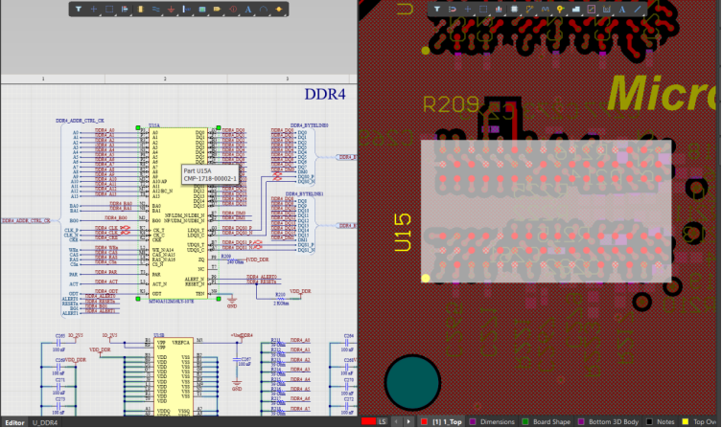Select the Place Wire tool in schematic toolbar
722x428 pixels.
(156, 9)
